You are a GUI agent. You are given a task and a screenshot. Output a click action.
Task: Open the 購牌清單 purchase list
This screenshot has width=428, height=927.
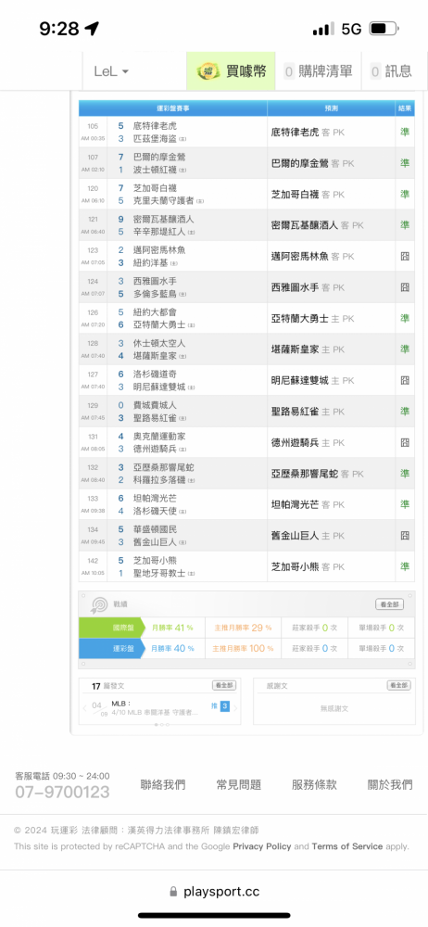pyautogui.click(x=319, y=71)
